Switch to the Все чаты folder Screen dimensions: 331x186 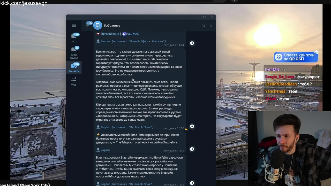[74, 67]
